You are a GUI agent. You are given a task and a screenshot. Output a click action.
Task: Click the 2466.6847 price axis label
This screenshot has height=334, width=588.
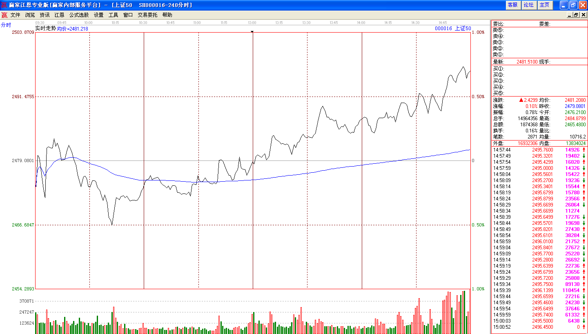pos(23,225)
